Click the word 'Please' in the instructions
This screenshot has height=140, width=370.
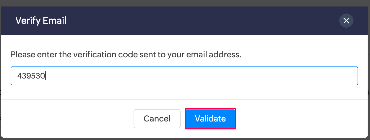22,55
